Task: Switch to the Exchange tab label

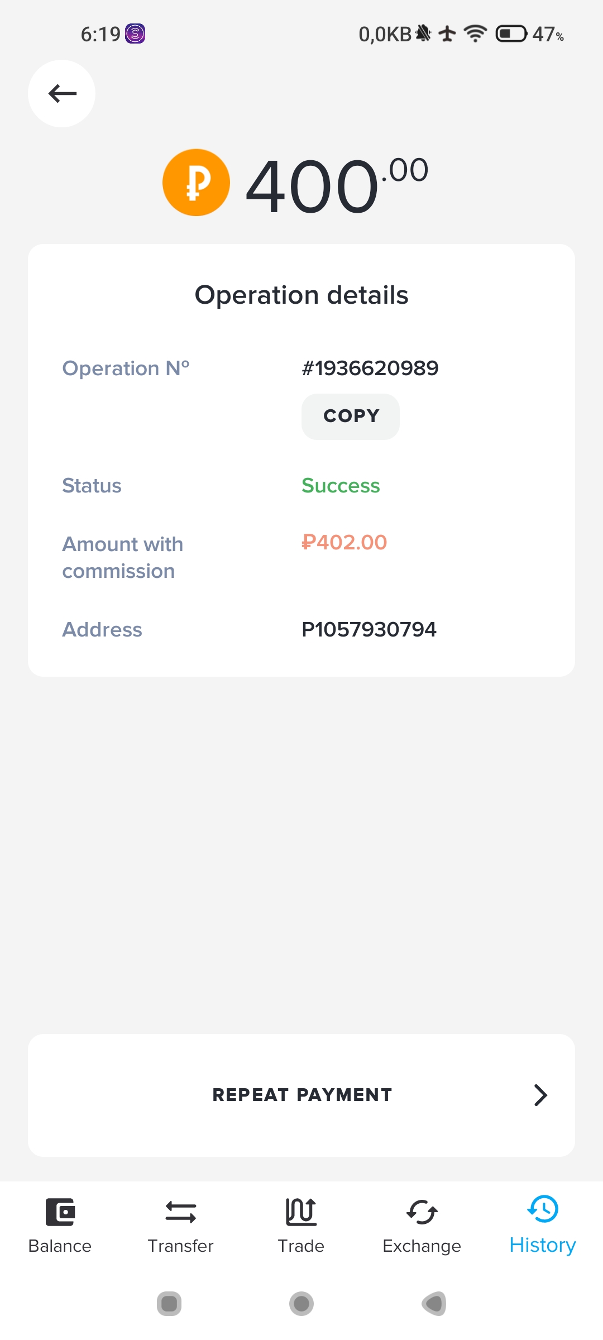Action: 422,1246
